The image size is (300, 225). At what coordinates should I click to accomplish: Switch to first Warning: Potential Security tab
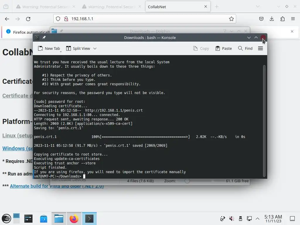click(x=45, y=7)
